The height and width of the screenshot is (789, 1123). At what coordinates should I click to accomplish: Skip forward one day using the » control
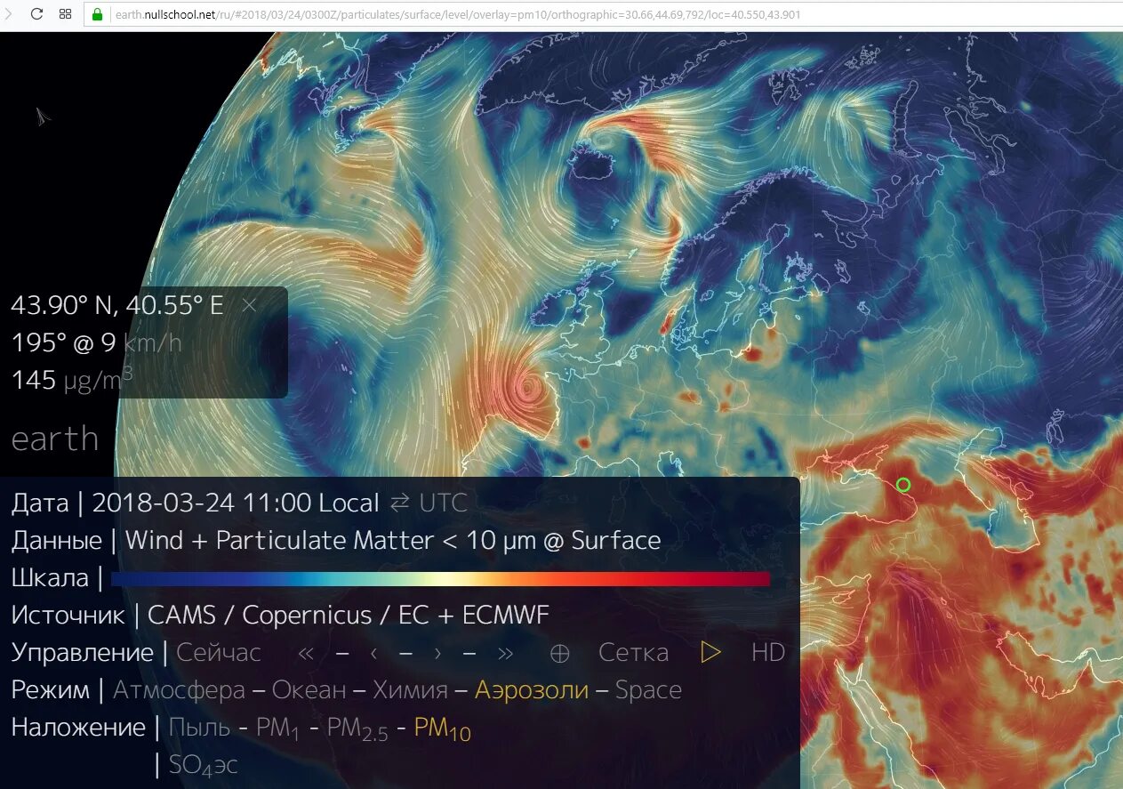tap(505, 653)
